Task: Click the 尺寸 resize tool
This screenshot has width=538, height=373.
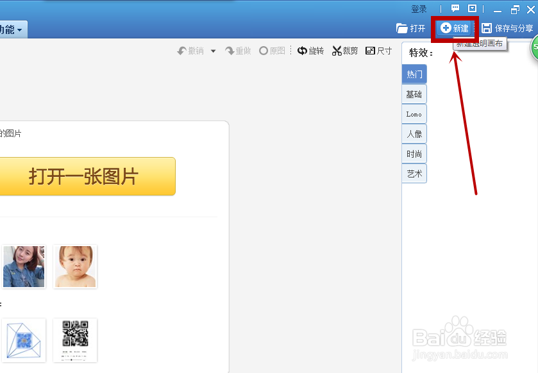Action: [x=379, y=50]
